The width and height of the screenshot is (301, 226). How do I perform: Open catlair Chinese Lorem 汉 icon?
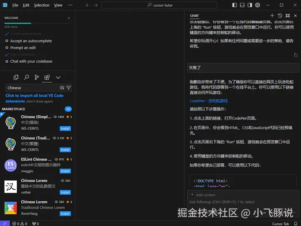10,187
